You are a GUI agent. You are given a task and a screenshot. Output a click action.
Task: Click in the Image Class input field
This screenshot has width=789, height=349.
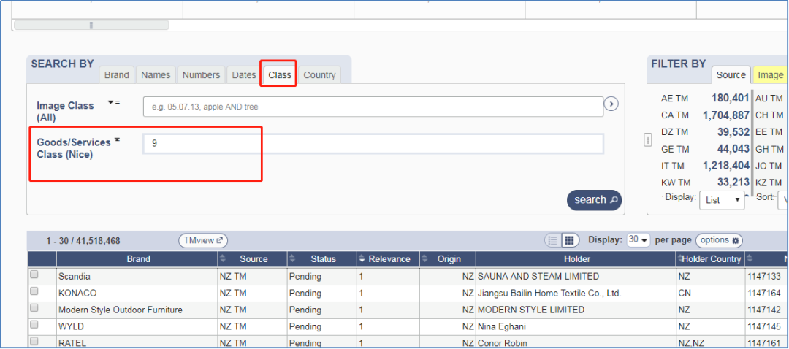(x=373, y=107)
